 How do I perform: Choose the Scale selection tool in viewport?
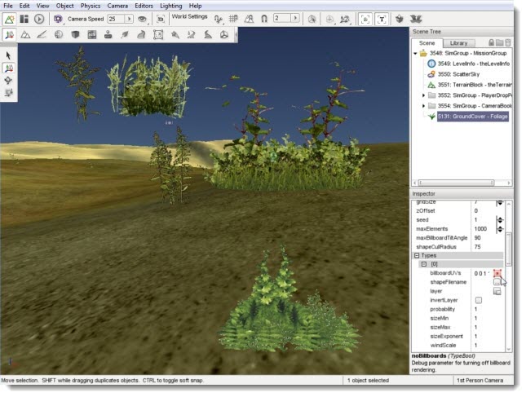pos(8,92)
